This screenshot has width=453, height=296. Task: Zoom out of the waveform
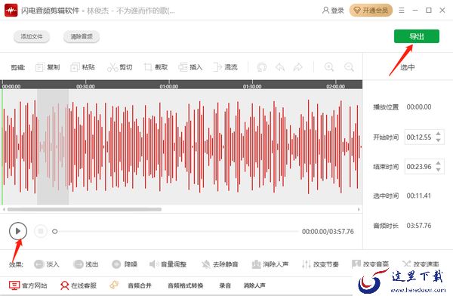pos(349,67)
